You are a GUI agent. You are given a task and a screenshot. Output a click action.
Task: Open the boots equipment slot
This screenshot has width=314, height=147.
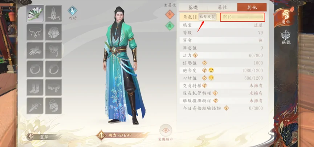35,87
